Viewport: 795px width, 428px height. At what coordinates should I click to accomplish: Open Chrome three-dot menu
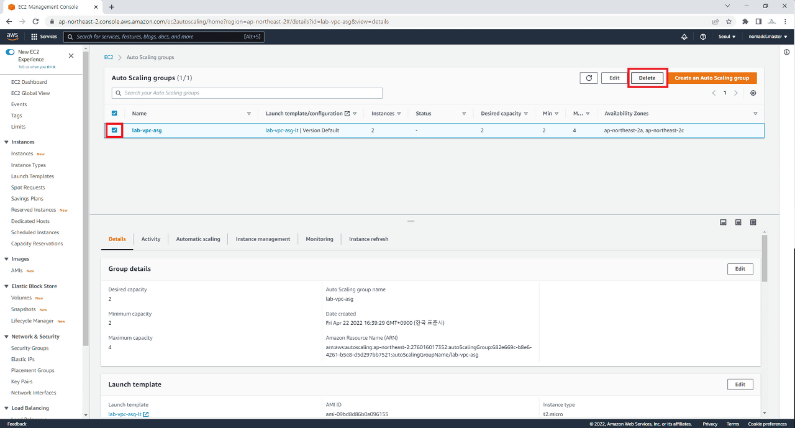785,21
